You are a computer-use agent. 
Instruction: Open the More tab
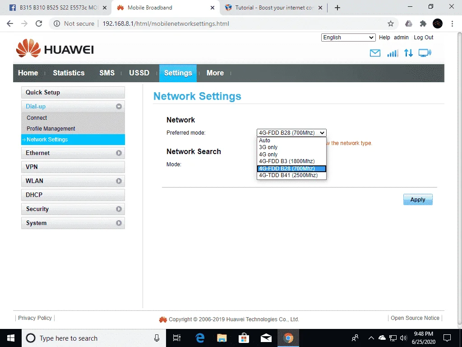tap(215, 73)
